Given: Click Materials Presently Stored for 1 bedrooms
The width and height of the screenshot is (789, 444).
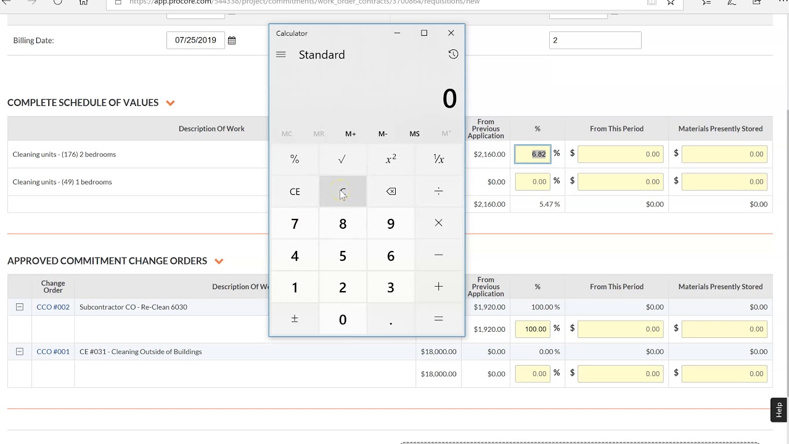Looking at the screenshot, I should click(724, 181).
